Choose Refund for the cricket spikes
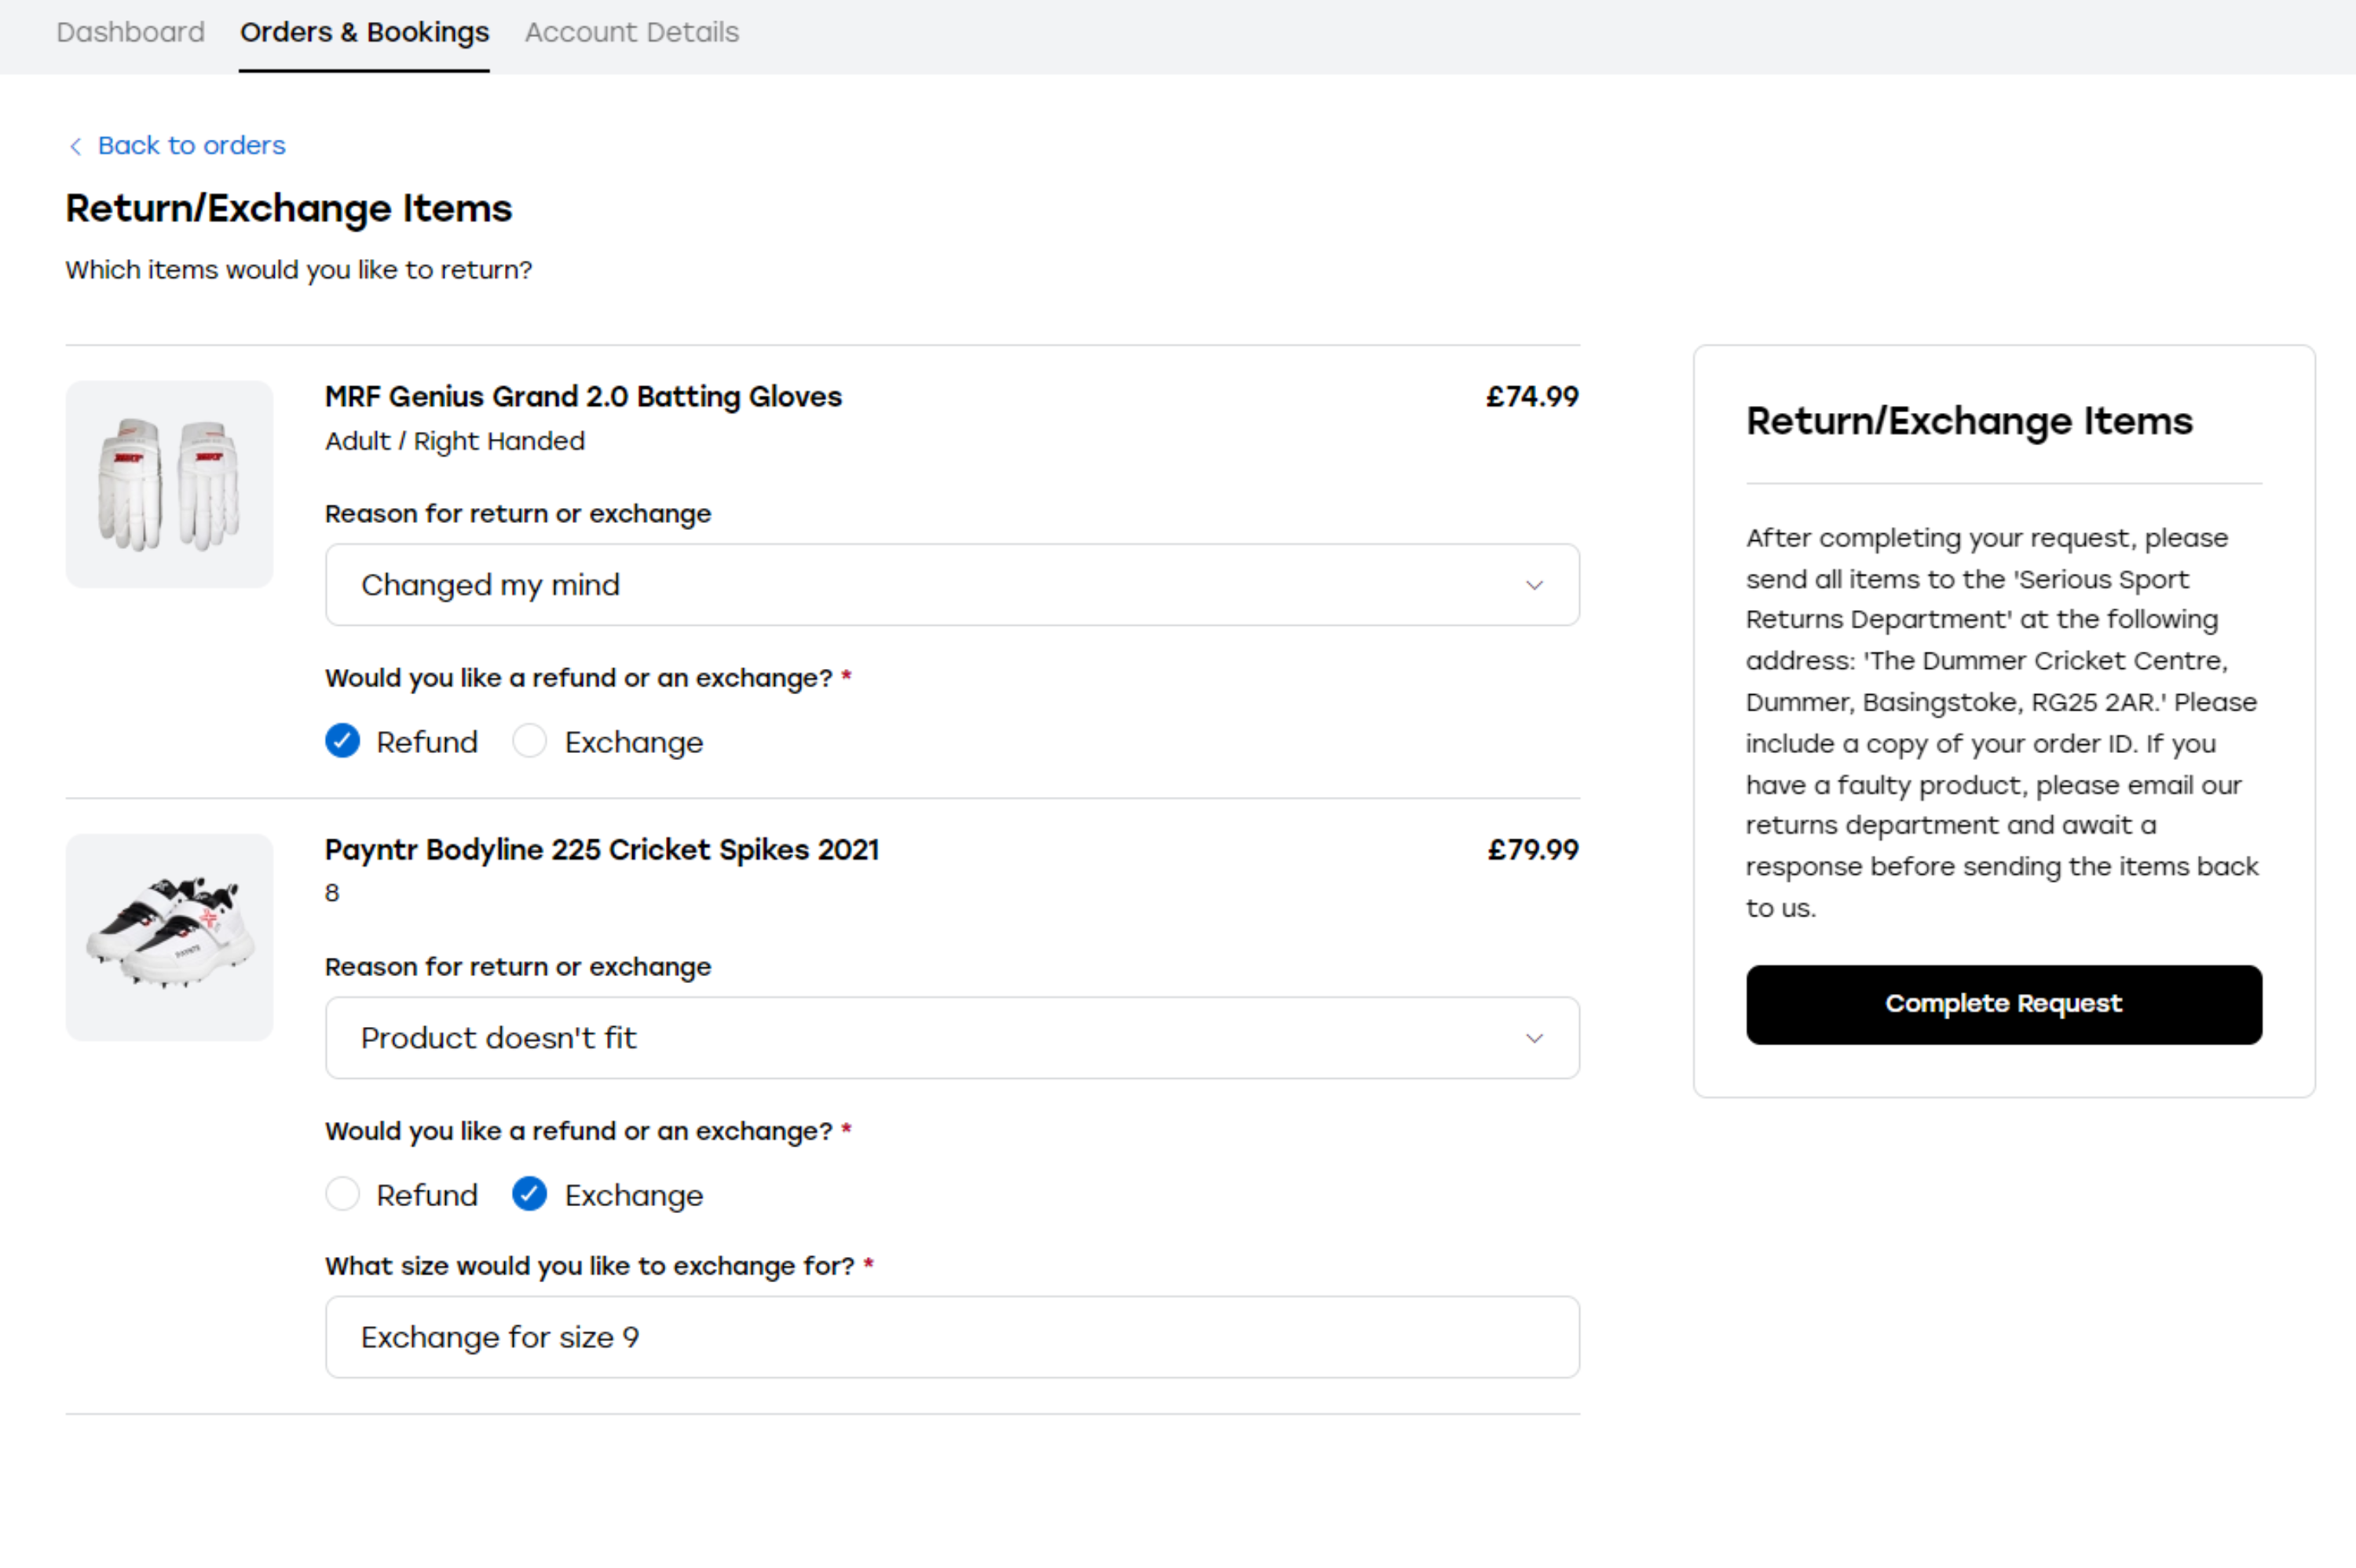This screenshot has width=2356, height=1568. pyautogui.click(x=343, y=1194)
